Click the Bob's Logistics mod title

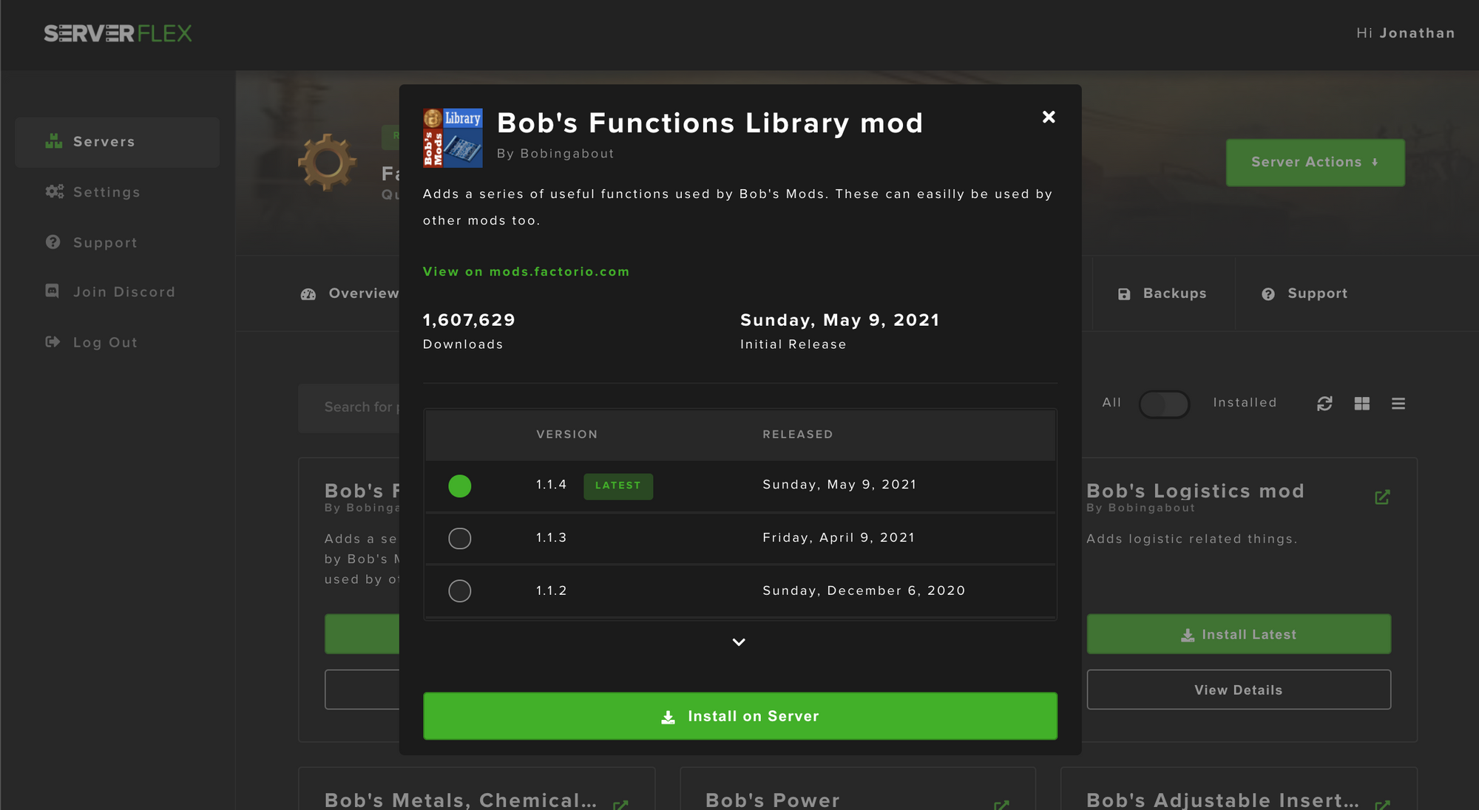click(x=1195, y=491)
